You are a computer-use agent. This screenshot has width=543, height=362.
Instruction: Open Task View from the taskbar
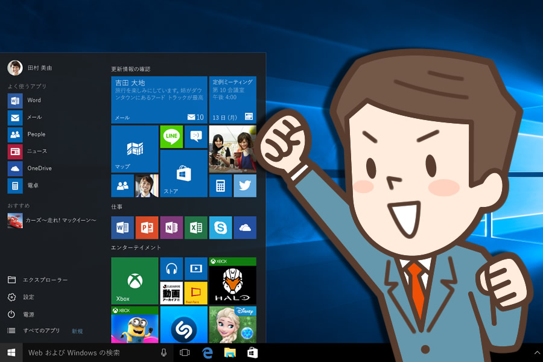[x=185, y=352]
